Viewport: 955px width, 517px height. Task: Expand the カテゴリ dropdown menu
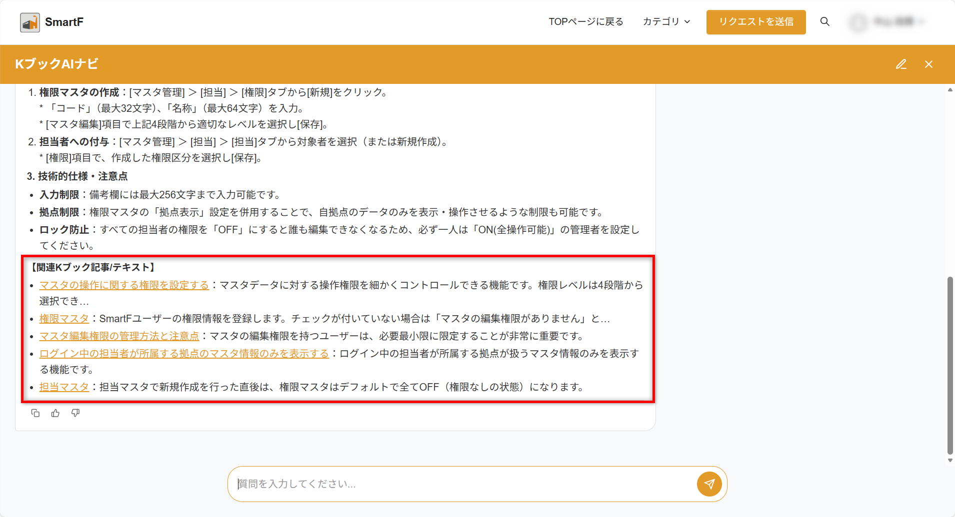[x=666, y=22]
